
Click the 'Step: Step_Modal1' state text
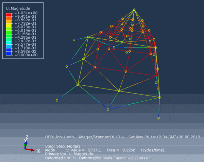(x=63, y=146)
